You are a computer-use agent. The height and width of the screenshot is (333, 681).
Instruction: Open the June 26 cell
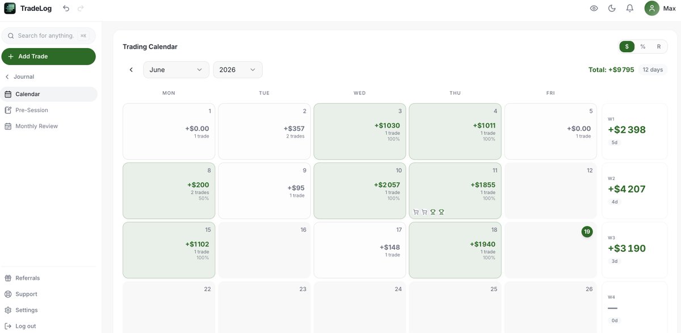pyautogui.click(x=551, y=307)
